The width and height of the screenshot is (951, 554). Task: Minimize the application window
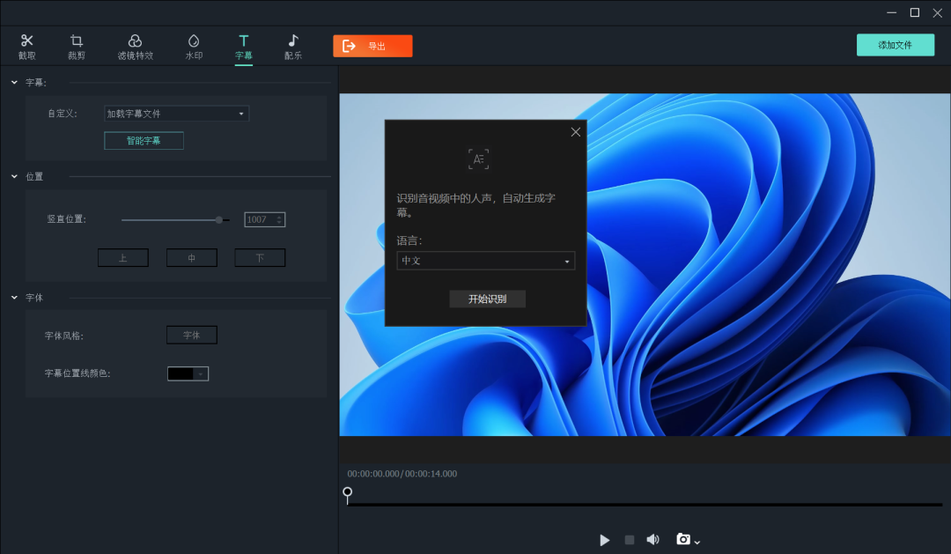coord(891,12)
